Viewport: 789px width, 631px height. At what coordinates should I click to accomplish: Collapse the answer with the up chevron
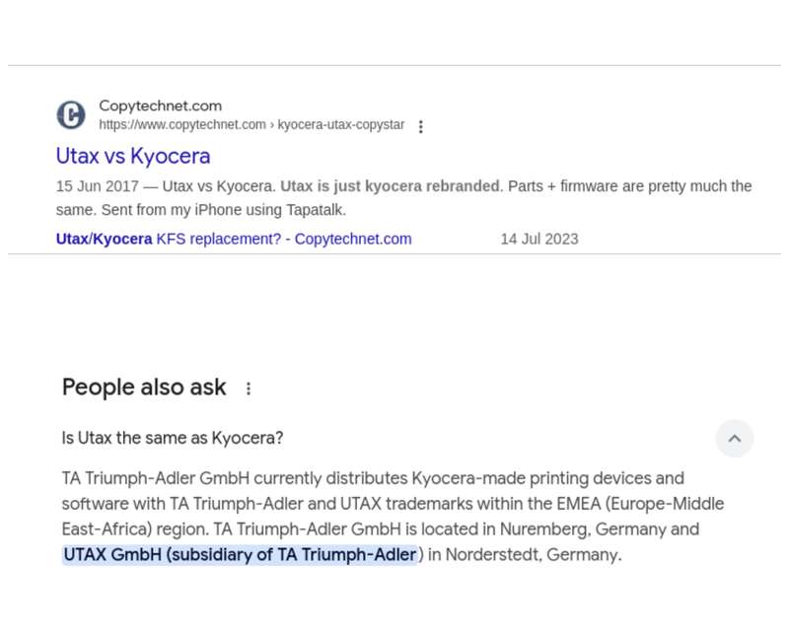point(734,439)
